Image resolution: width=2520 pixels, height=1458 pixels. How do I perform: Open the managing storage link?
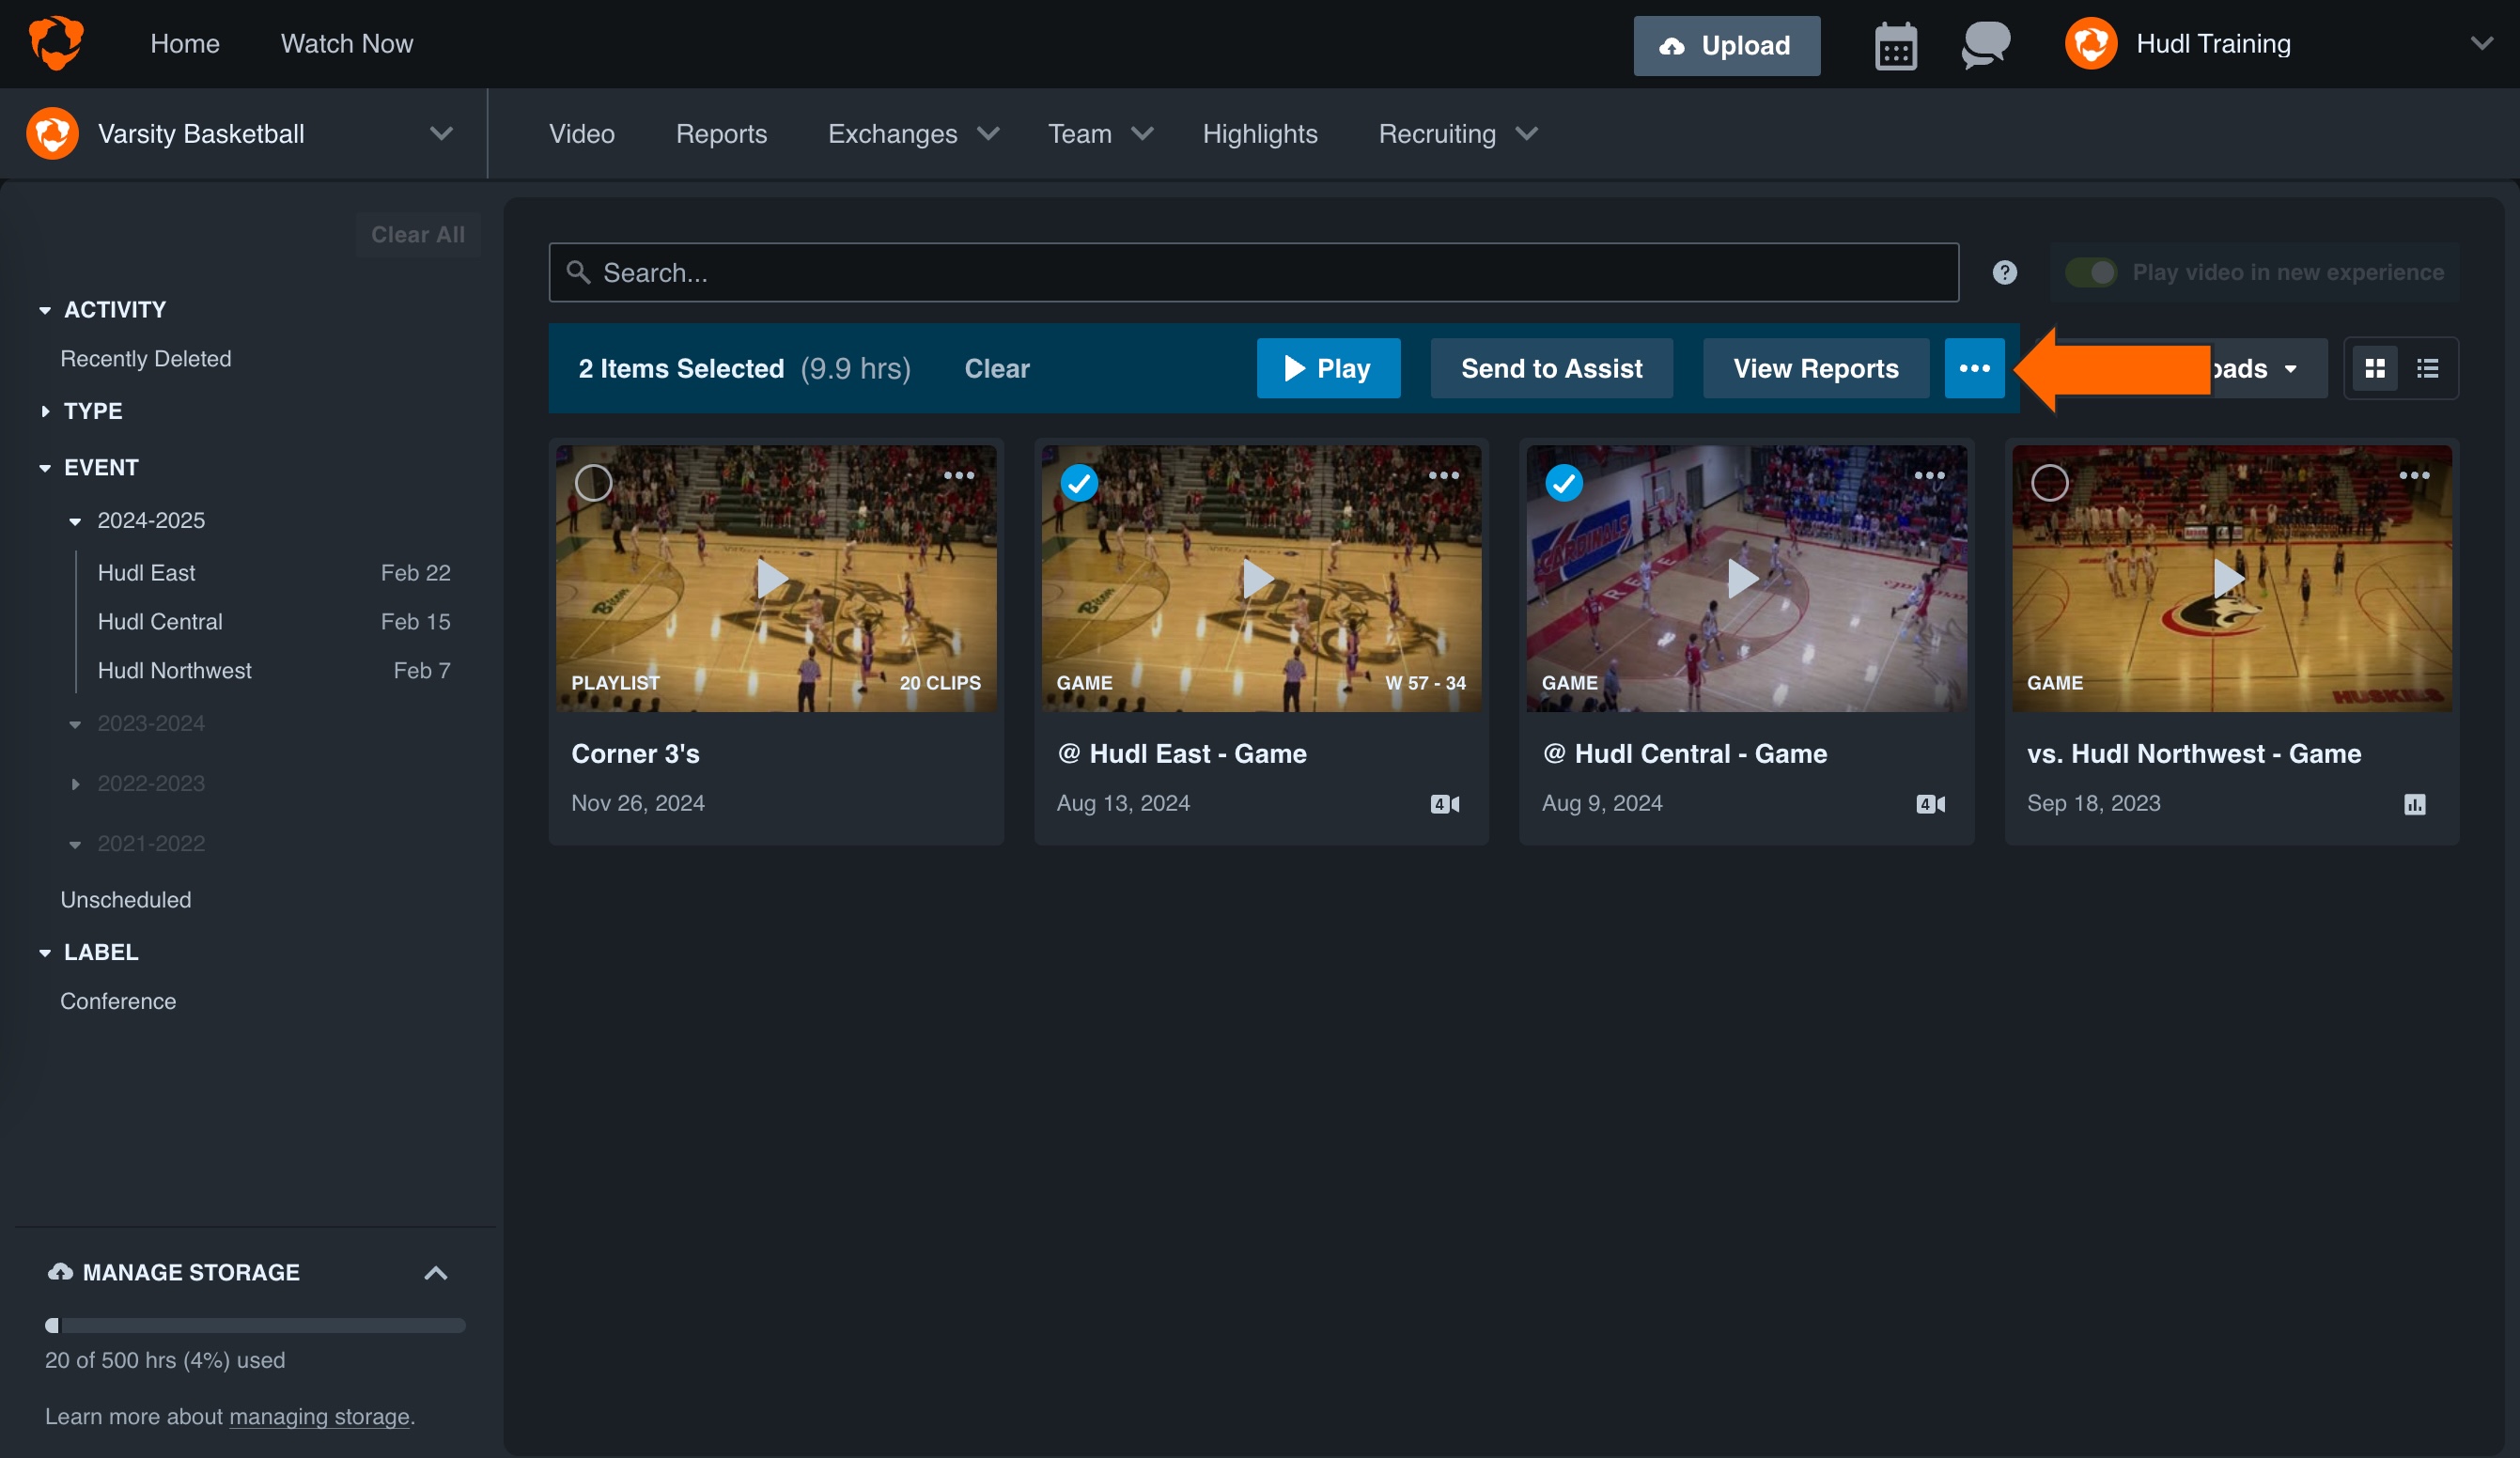coord(318,1416)
